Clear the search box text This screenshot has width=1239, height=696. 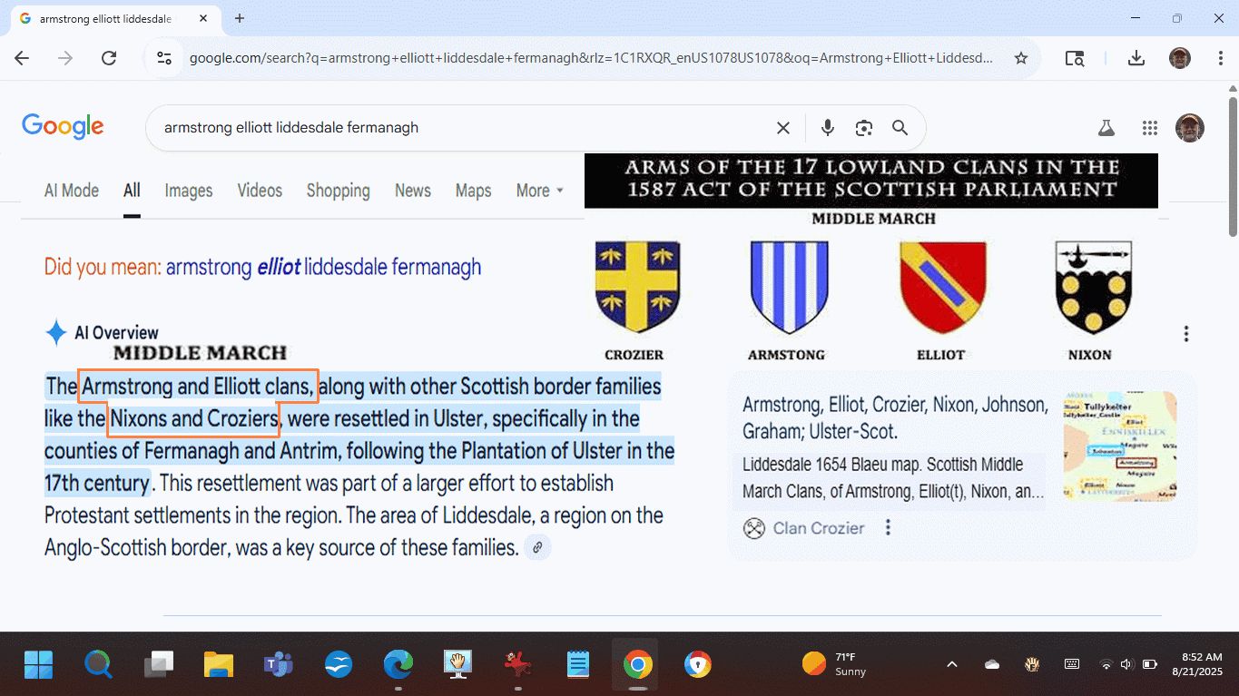tap(782, 128)
